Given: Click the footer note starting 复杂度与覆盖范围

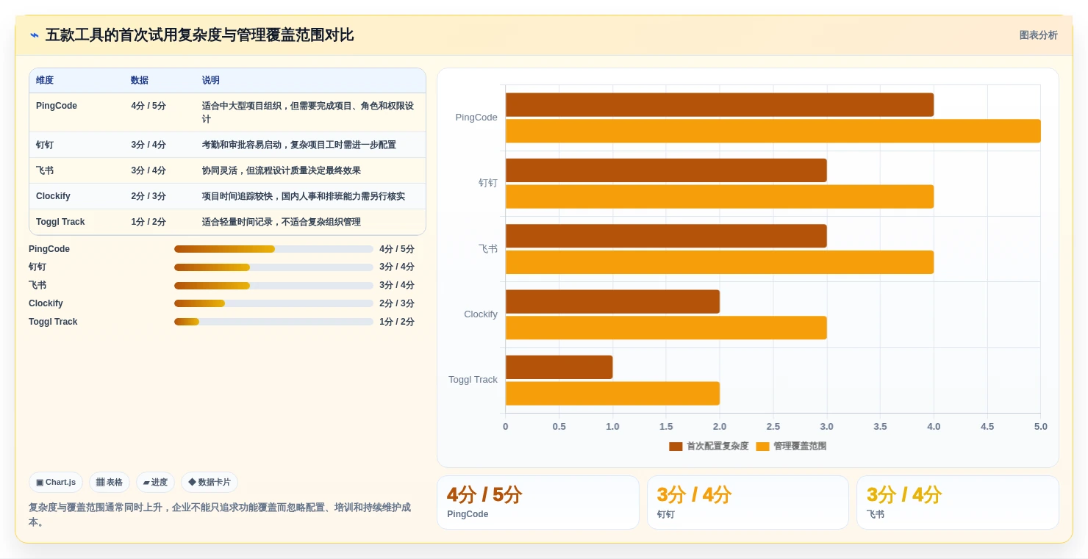Looking at the screenshot, I should [220, 515].
